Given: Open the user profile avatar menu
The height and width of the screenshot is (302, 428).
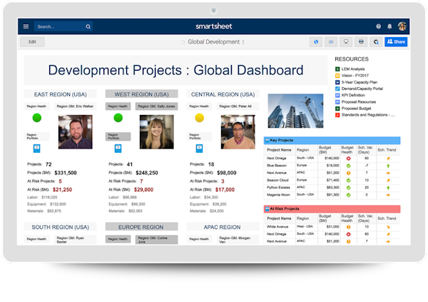Looking at the screenshot, I should pyautogui.click(x=402, y=26).
